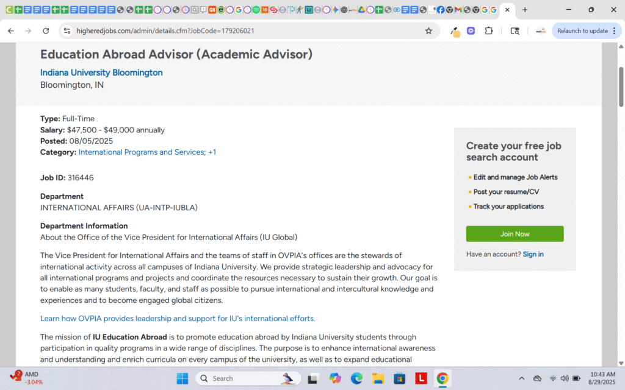
Task: Open the red L app on taskbar
Action: [x=421, y=378]
